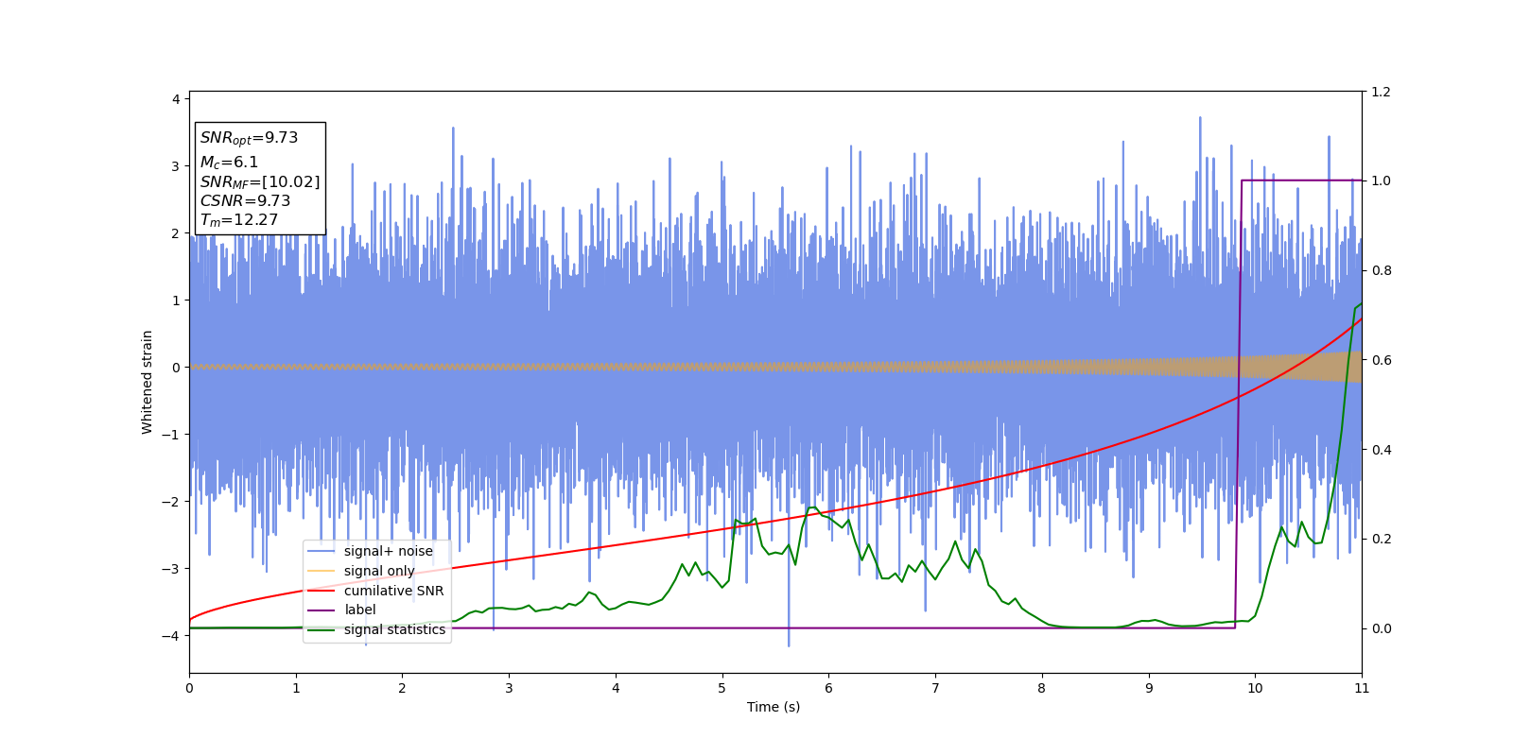Click the x-axis tick label 0
Viewport: 1513px width, 756px height.
click(x=189, y=688)
